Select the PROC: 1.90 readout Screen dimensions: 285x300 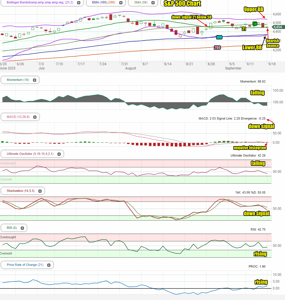pos(257,266)
